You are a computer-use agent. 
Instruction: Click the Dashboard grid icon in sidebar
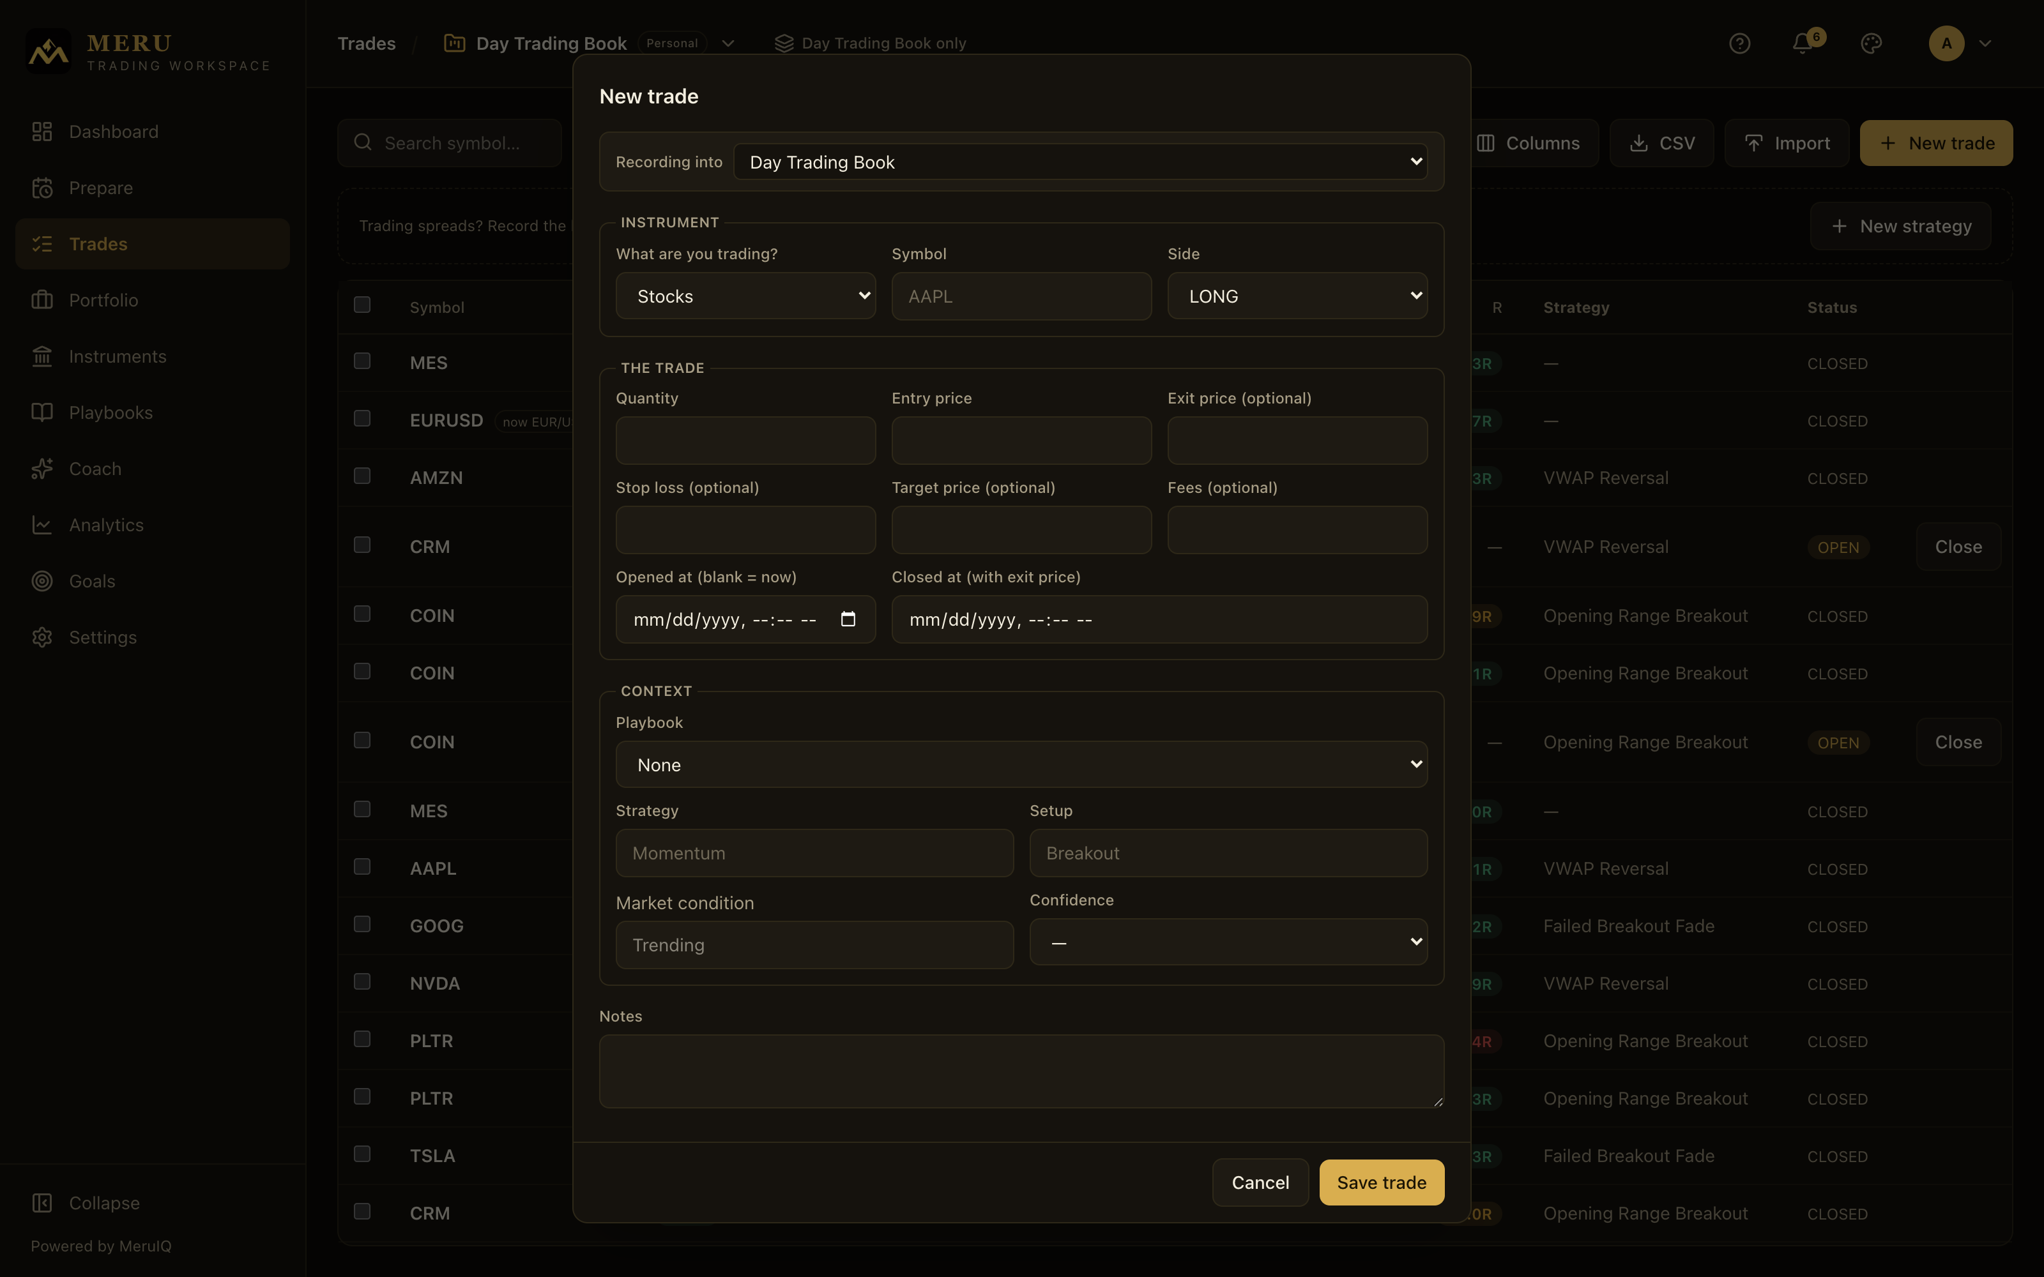point(42,132)
